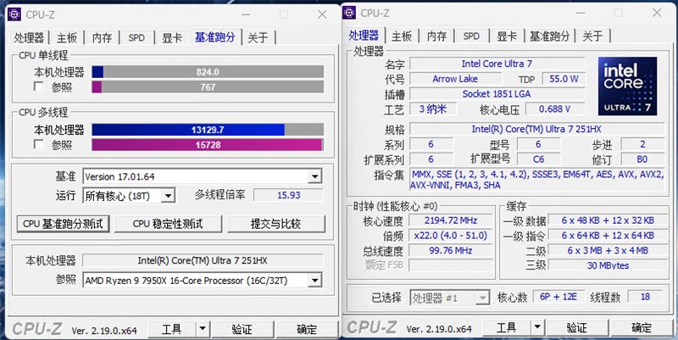Click the 本机处理器 field Intel(R) Core(TM) Ultra 7 251HX

tap(203, 260)
